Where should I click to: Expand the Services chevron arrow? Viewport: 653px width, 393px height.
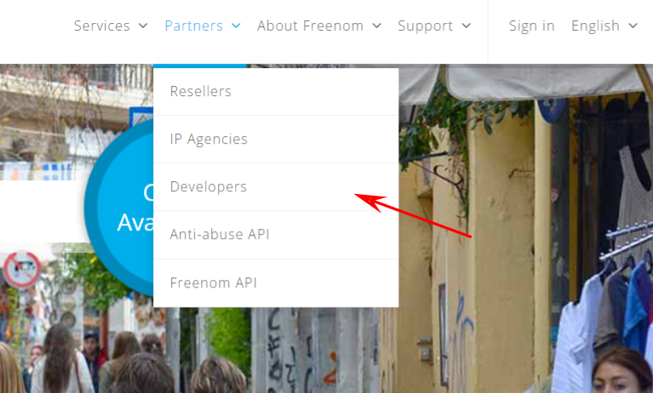[x=143, y=26]
